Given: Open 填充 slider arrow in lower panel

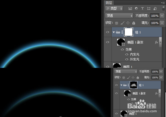Looking at the screenshot, I should click(x=161, y=78).
